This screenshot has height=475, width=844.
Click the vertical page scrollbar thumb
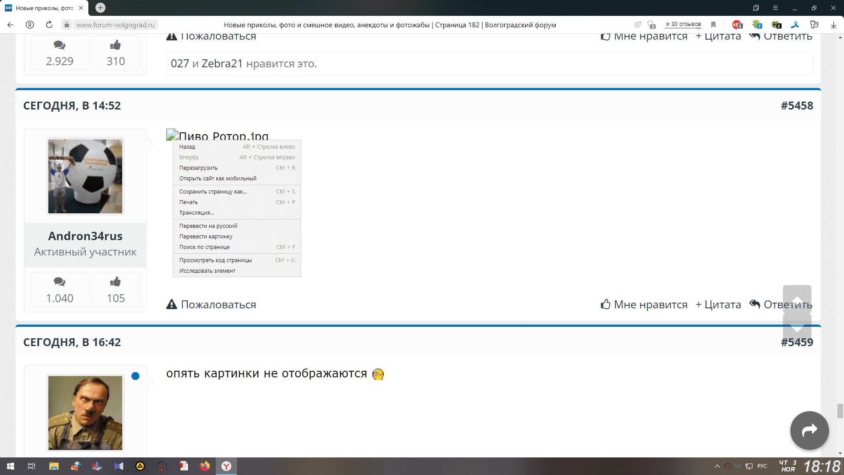840,411
